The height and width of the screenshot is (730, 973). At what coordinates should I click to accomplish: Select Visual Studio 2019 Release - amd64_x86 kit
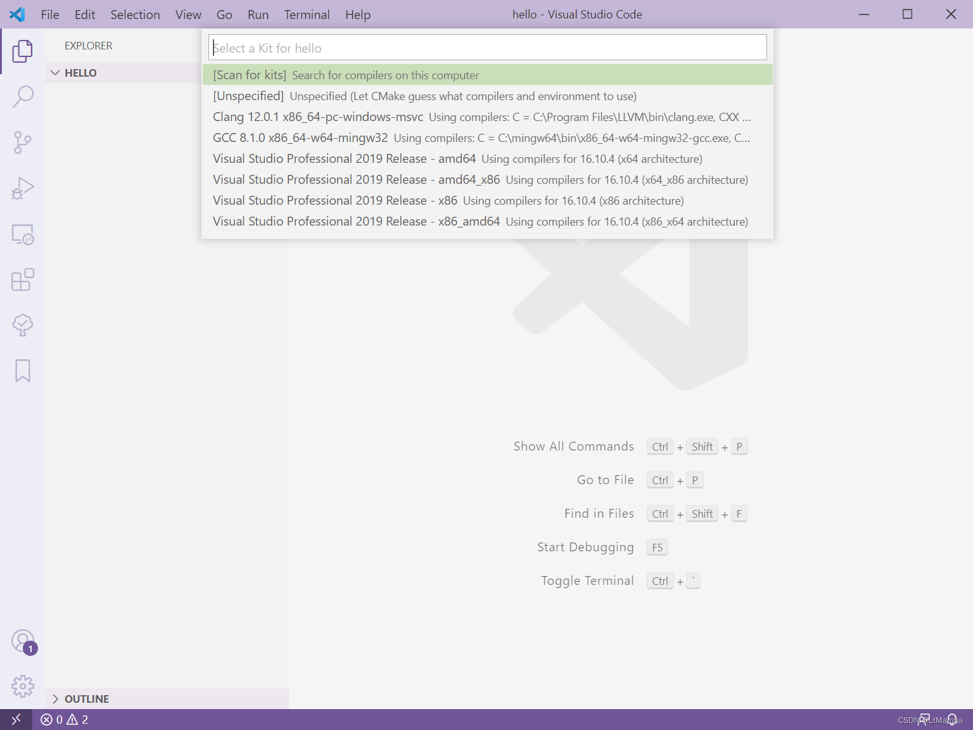(x=488, y=179)
